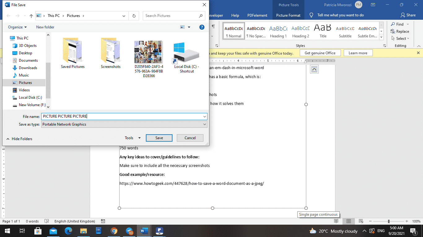Click the Back arrow in File Save dialog
The height and width of the screenshot is (237, 423).
pos(9,16)
